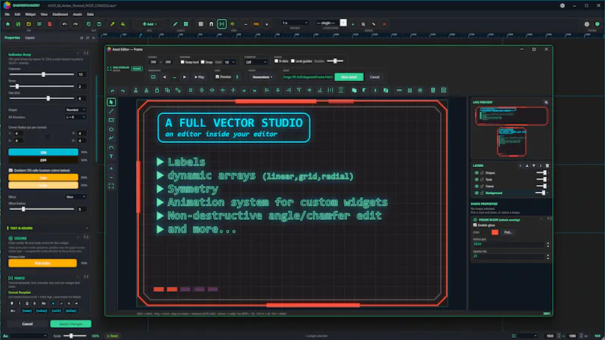Enable the Snap checkbox
This screenshot has height=340, width=605.
coord(203,62)
